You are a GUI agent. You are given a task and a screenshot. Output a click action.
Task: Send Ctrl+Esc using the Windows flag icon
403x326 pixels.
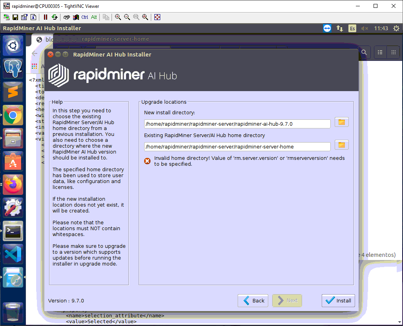[x=76, y=17]
